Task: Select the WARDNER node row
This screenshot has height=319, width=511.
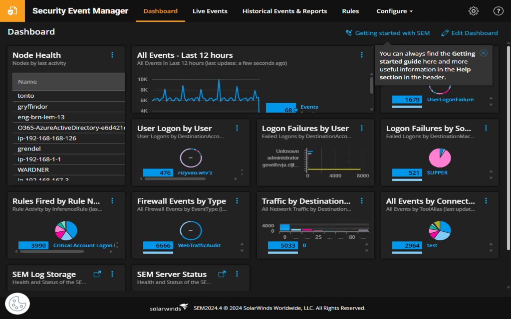Action: coord(69,169)
